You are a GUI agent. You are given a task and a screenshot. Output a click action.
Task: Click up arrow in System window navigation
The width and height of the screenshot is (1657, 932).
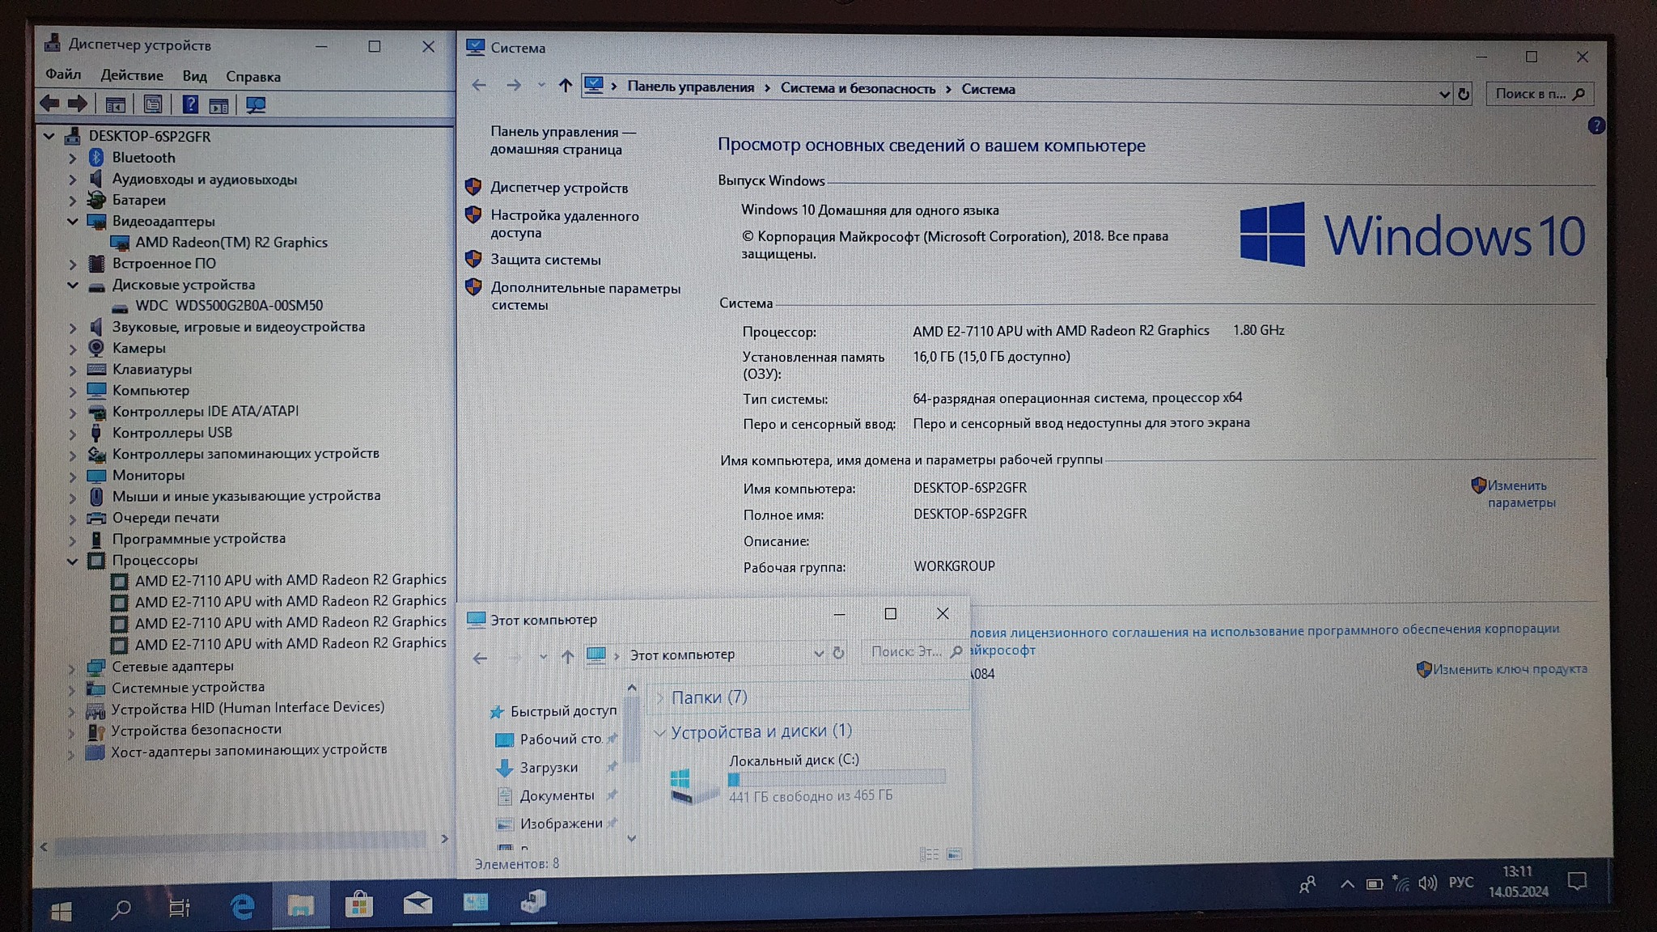566,86
